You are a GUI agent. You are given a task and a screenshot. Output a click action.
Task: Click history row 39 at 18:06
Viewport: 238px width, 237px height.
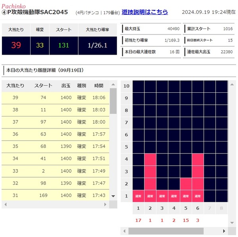56,98
